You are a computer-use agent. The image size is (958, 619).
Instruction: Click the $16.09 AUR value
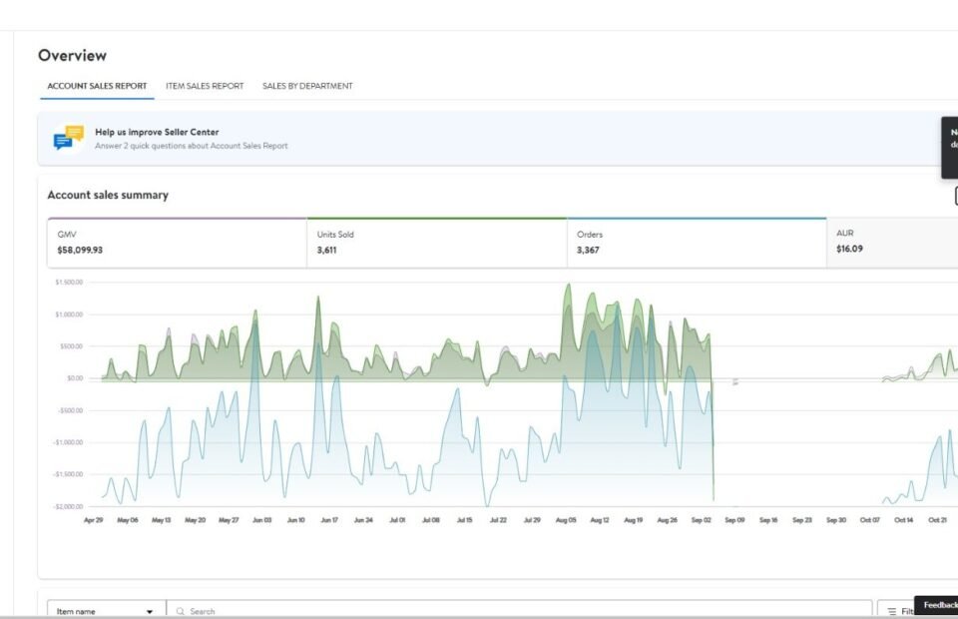850,249
